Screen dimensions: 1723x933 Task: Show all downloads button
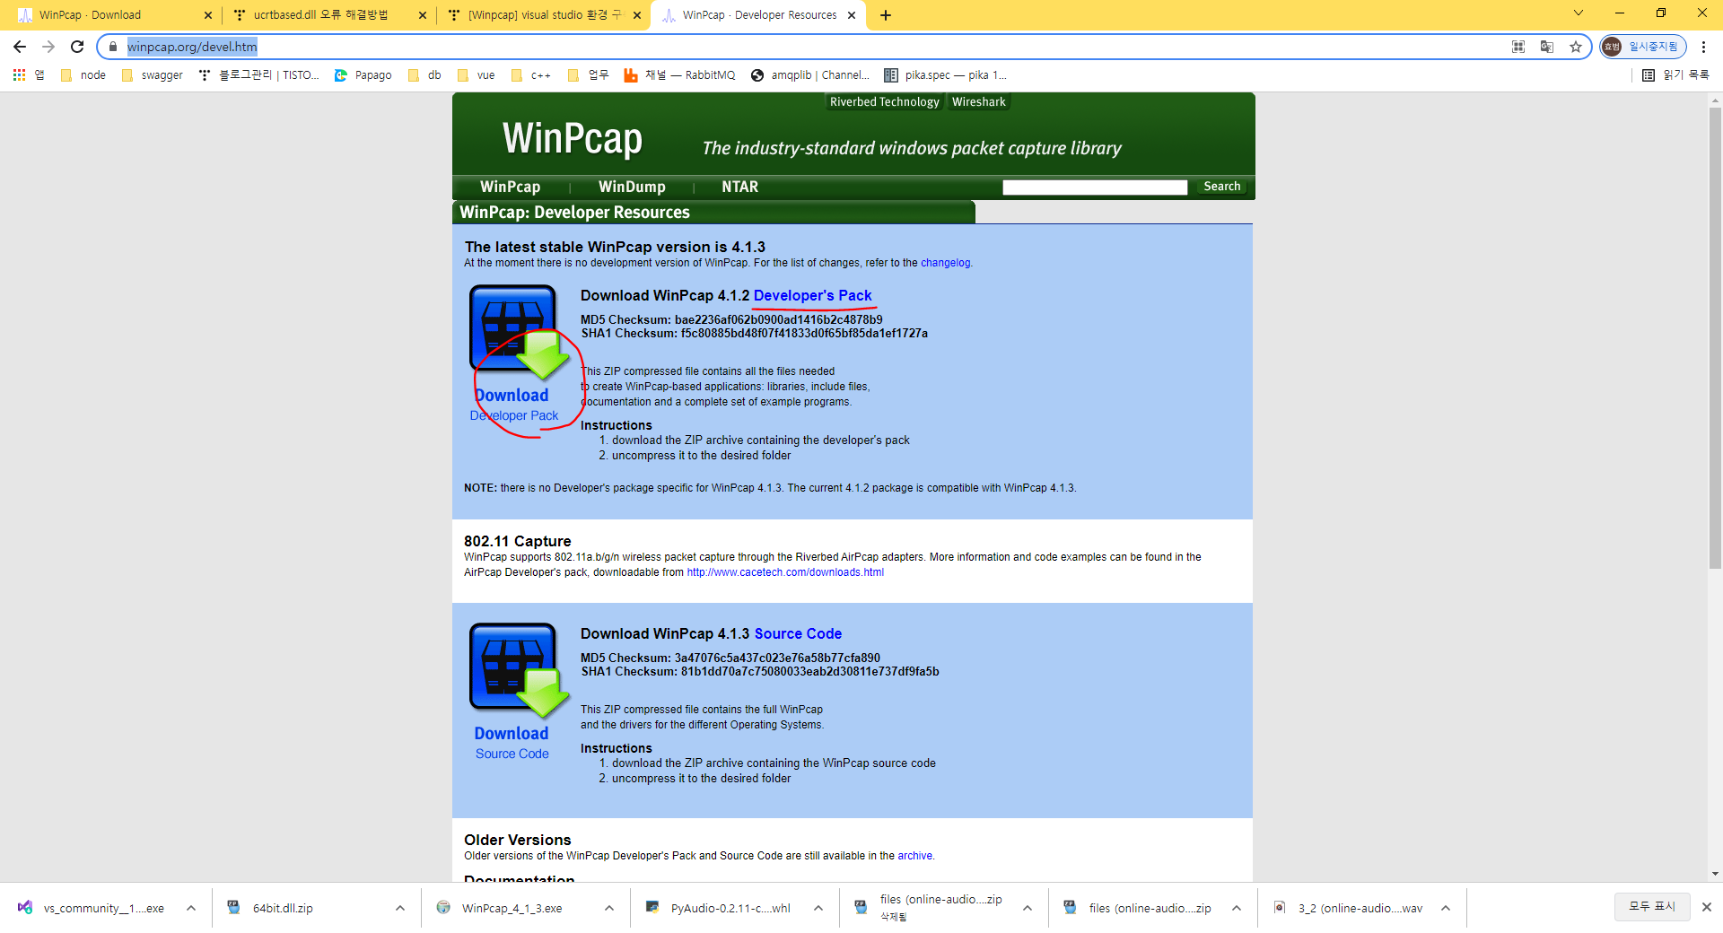[1651, 907]
